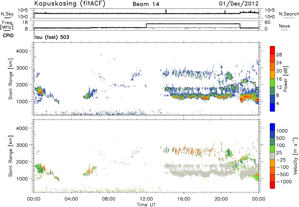Click the 16:00 time tick label
The height and width of the screenshot is (207, 299).
184,199
